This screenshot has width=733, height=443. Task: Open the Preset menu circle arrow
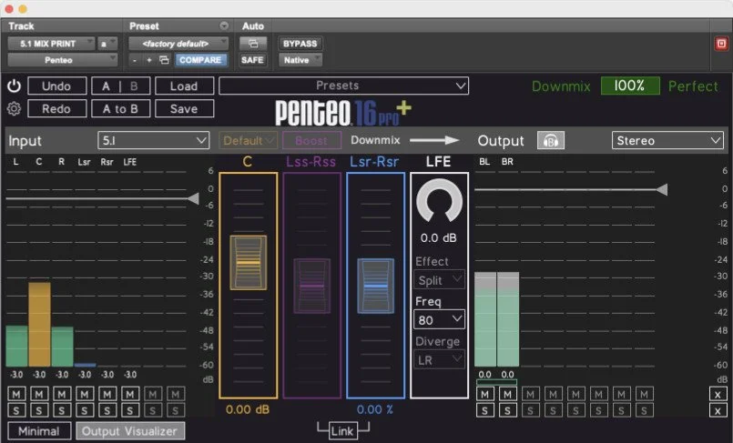[224, 25]
